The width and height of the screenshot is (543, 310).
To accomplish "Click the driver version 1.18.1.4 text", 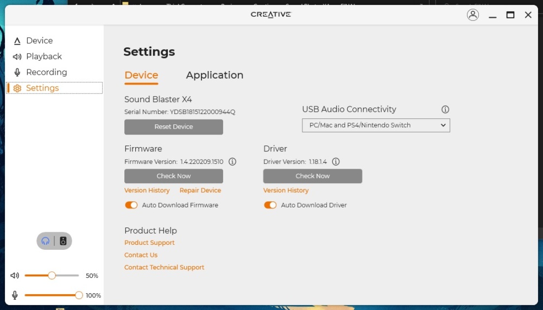I will (x=318, y=162).
